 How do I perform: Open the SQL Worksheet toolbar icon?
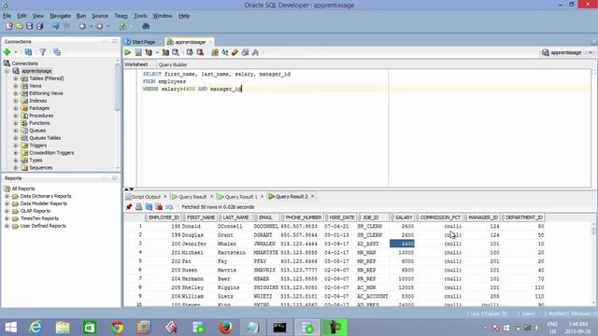(122, 26)
